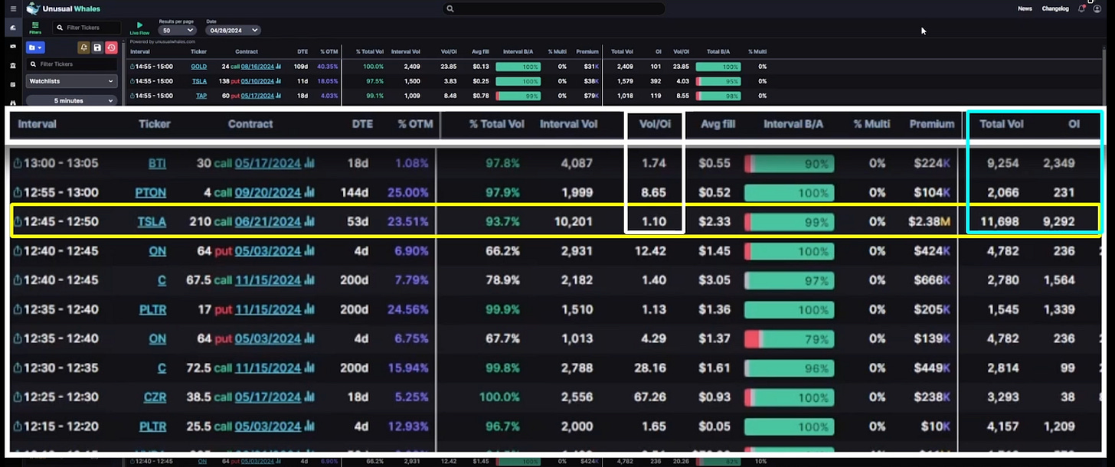Open the calendar icon in left sidebar
This screenshot has height=467, width=1115.
click(13, 85)
